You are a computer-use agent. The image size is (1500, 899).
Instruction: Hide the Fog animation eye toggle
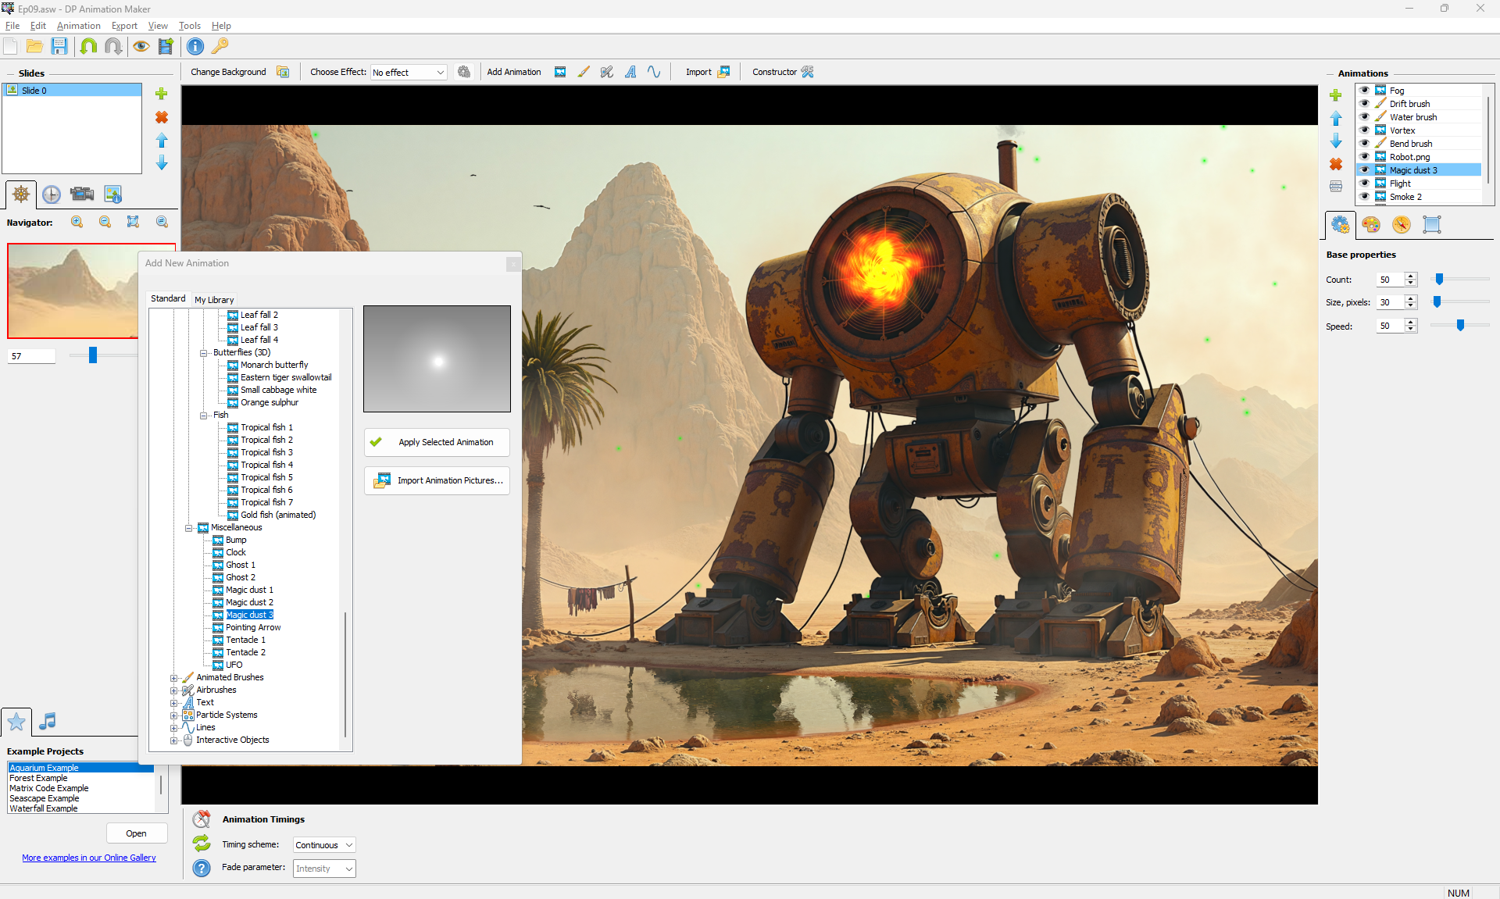click(1364, 91)
